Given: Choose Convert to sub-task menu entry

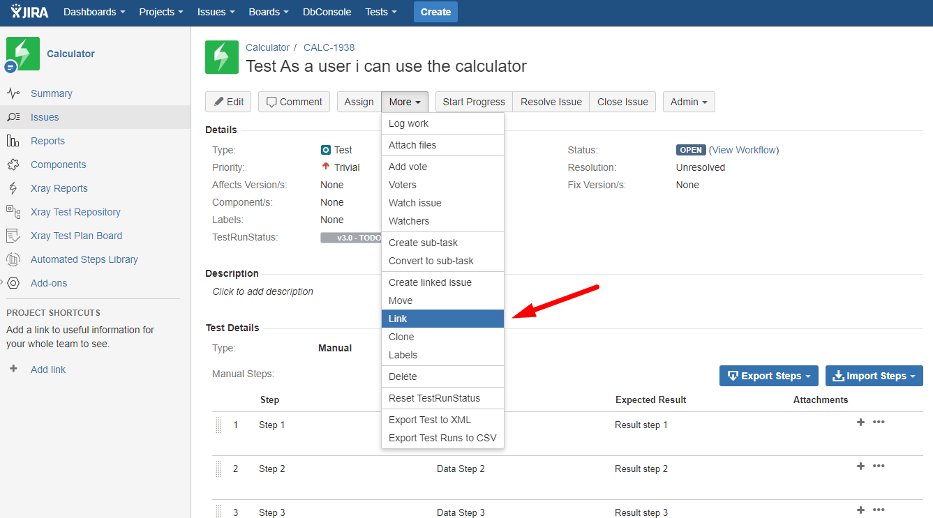Looking at the screenshot, I should [442, 261].
